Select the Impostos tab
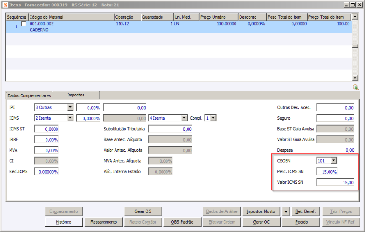This screenshot has height=232, width=365. click(x=76, y=95)
